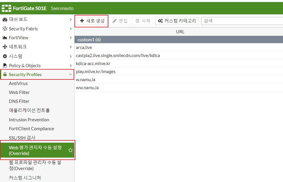This screenshot has width=283, height=182.
Task: Open the 네트워크 menu label
Action: pos(18,47)
